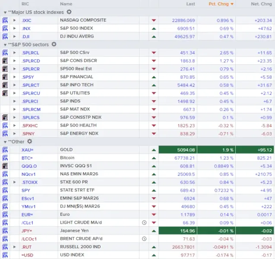This screenshot has width=275, height=259.
Task: Expand the .RUT row arrow
Action: click(15, 247)
